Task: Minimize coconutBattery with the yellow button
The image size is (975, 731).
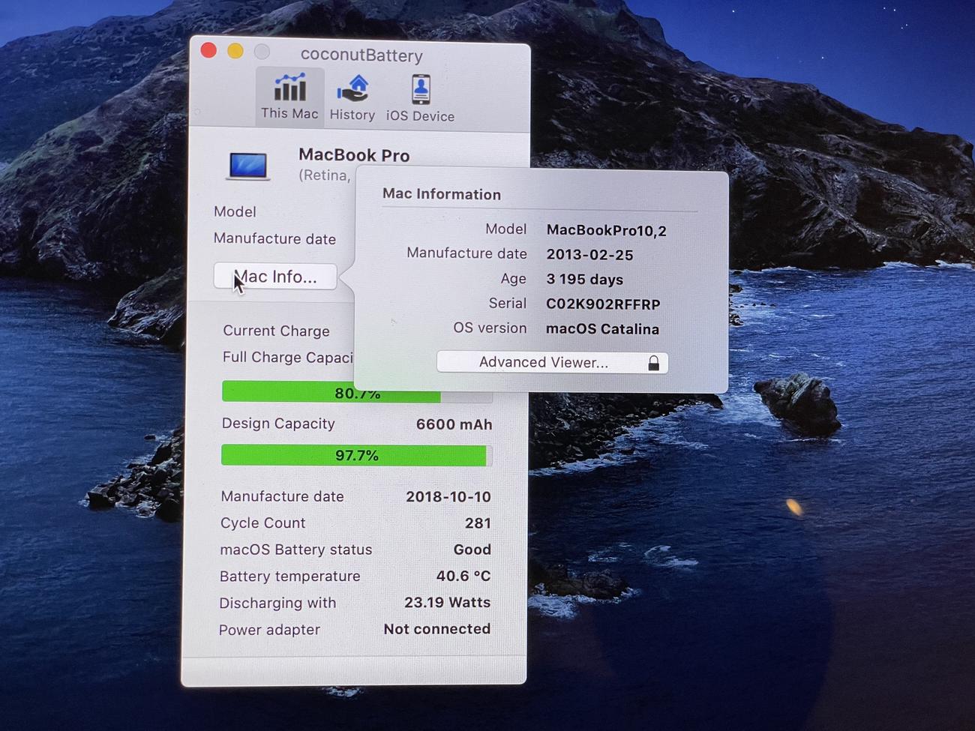Action: (235, 51)
